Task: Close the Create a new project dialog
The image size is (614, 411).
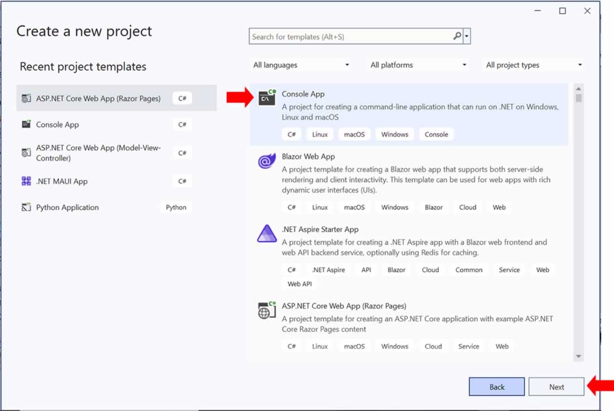Action: pyautogui.click(x=587, y=11)
